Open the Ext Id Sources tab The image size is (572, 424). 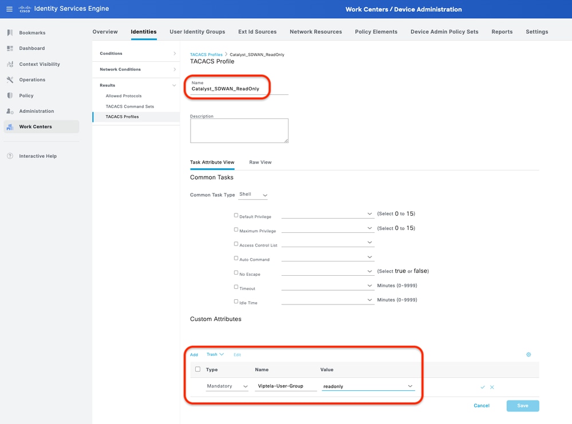(257, 31)
